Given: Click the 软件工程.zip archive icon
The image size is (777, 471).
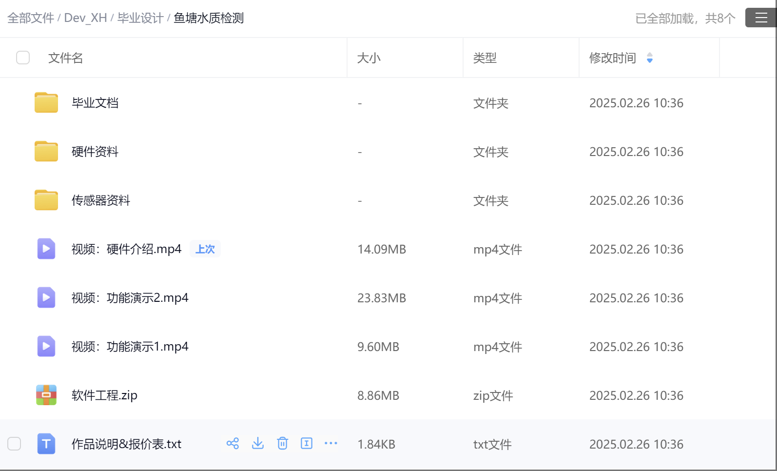Looking at the screenshot, I should (x=46, y=395).
